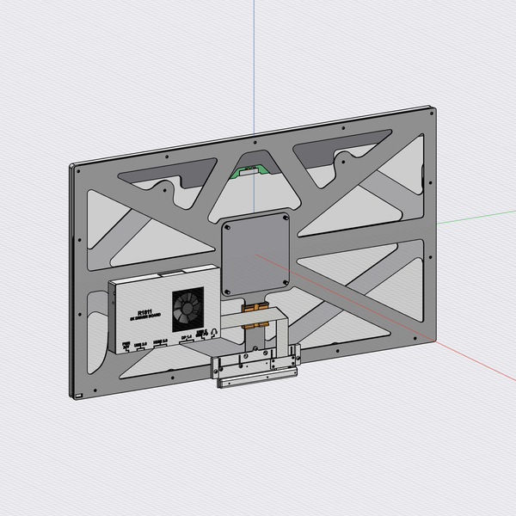The width and height of the screenshot is (516, 516).
Task: Click the headphone jack icon on board
Action: tap(214, 332)
